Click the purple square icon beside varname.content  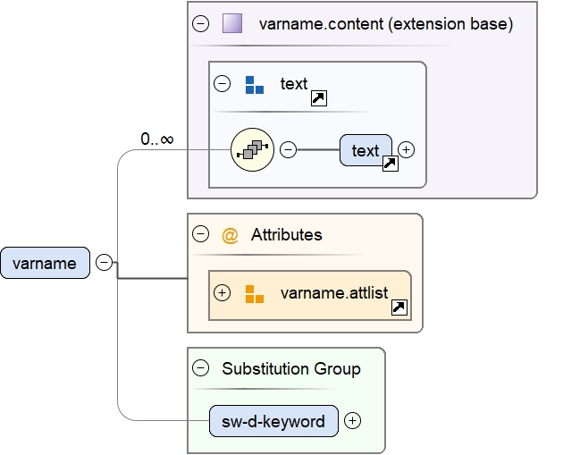232,24
